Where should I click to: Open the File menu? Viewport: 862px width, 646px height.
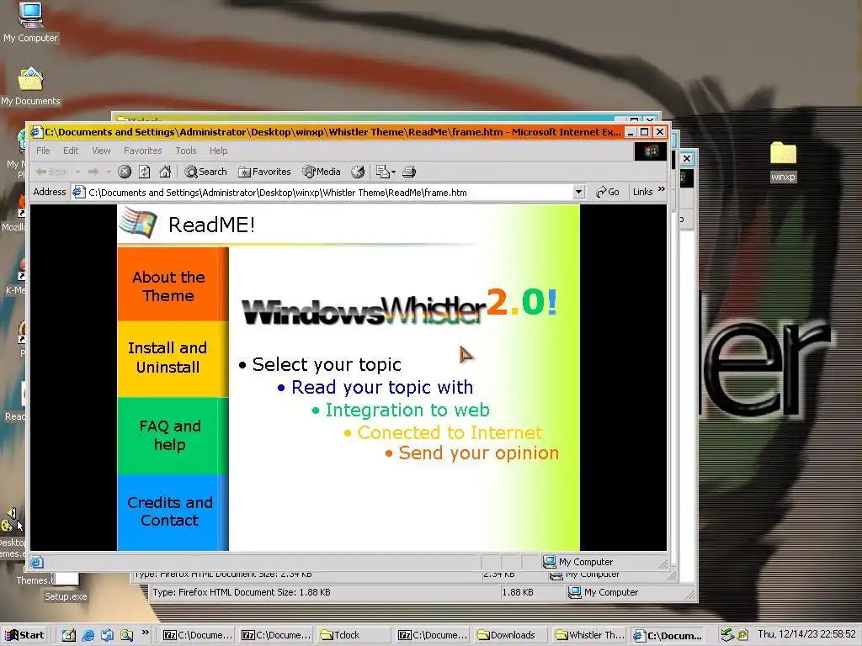[x=43, y=151]
